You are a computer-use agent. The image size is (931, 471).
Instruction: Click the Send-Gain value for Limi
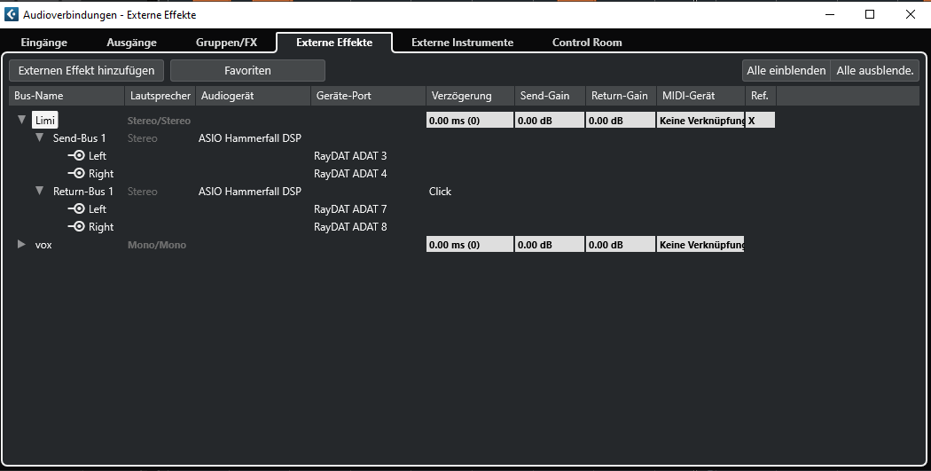pos(549,121)
